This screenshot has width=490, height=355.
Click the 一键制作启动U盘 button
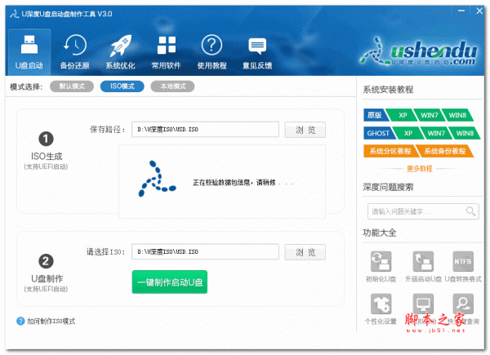170,282
